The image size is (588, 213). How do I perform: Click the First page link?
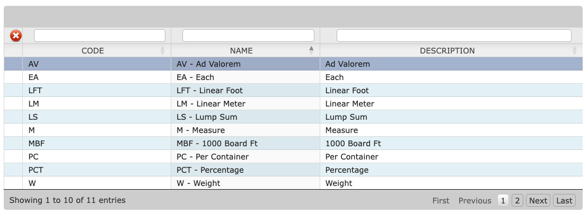tap(441, 200)
